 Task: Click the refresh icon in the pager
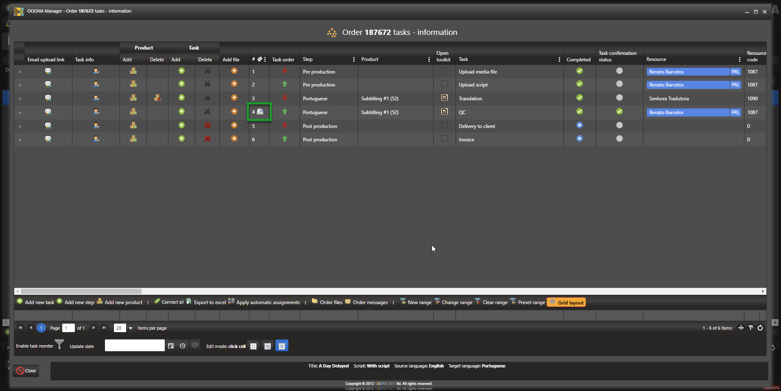pyautogui.click(x=760, y=328)
